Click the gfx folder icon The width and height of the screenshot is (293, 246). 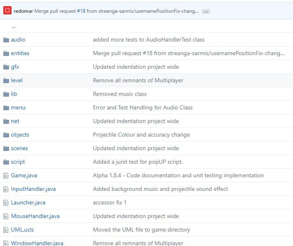pyautogui.click(x=6, y=67)
